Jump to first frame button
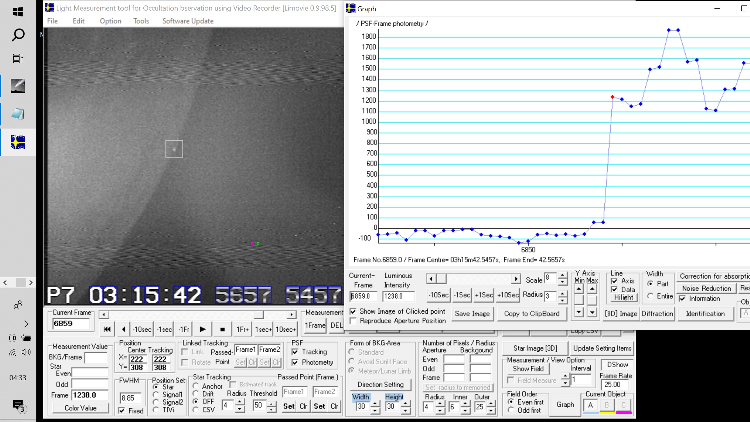 point(107,329)
